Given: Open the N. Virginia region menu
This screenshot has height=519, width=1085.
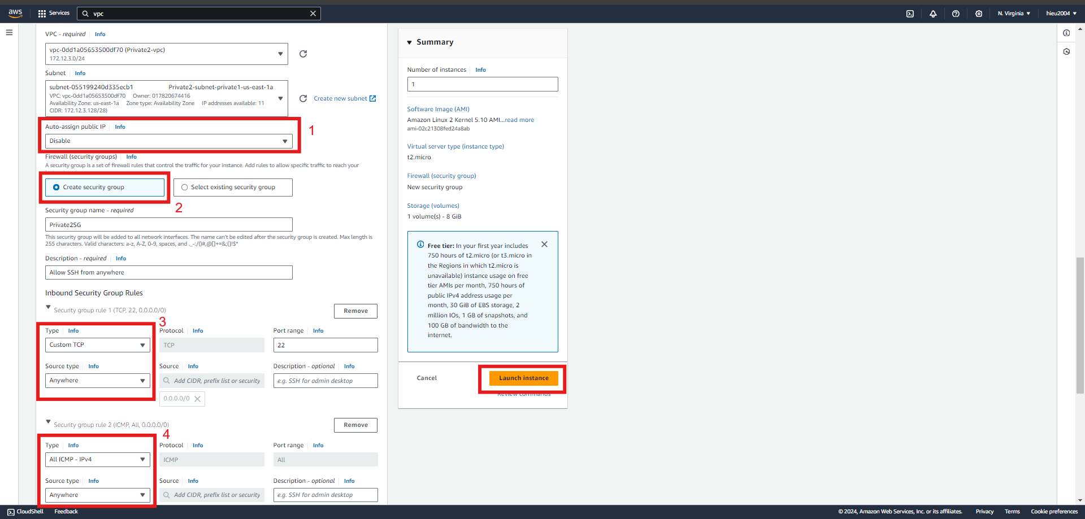Looking at the screenshot, I should [1014, 14].
